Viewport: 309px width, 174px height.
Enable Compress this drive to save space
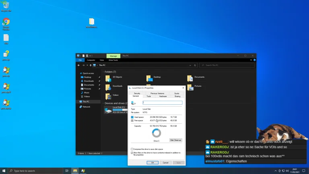click(x=132, y=149)
